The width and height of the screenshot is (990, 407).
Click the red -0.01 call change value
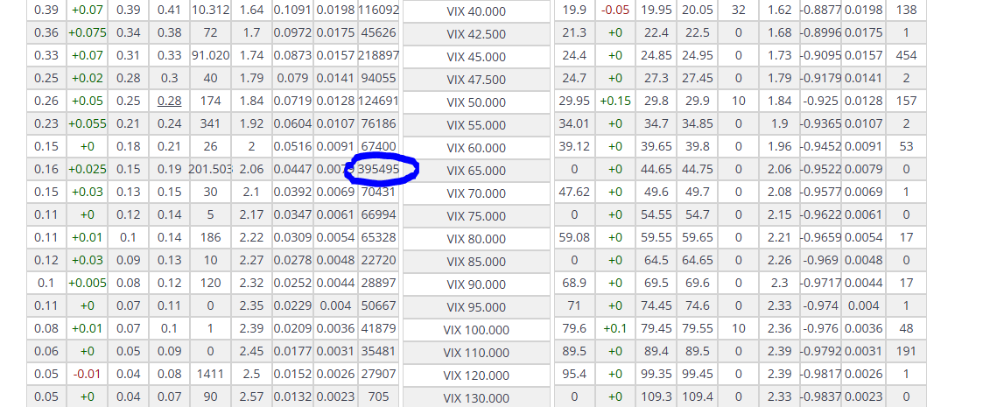pos(88,374)
